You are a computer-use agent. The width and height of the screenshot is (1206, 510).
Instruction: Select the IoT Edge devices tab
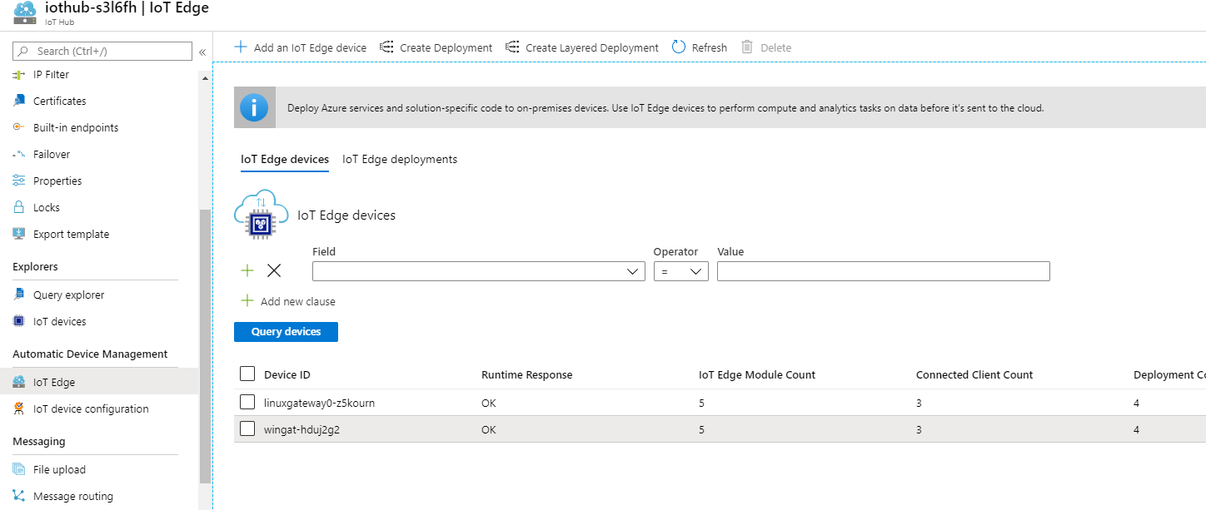coord(285,159)
